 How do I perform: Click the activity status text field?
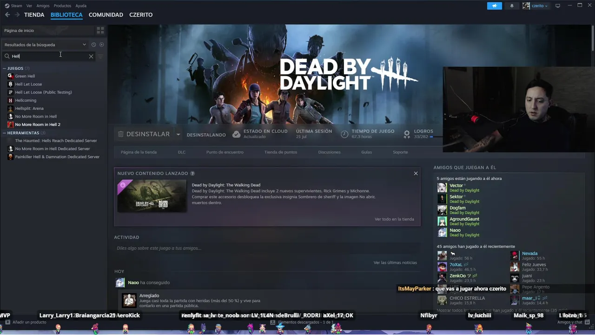tap(267, 248)
